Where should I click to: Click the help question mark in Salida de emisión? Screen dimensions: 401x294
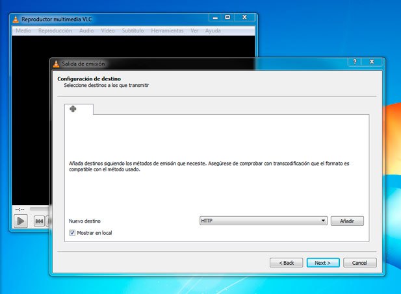(355, 62)
